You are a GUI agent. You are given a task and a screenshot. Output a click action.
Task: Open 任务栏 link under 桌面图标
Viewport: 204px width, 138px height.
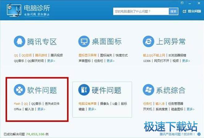pyautogui.click(x=99, y=61)
